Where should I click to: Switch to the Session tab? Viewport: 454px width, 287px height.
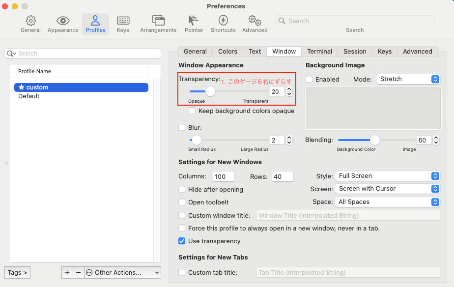355,52
